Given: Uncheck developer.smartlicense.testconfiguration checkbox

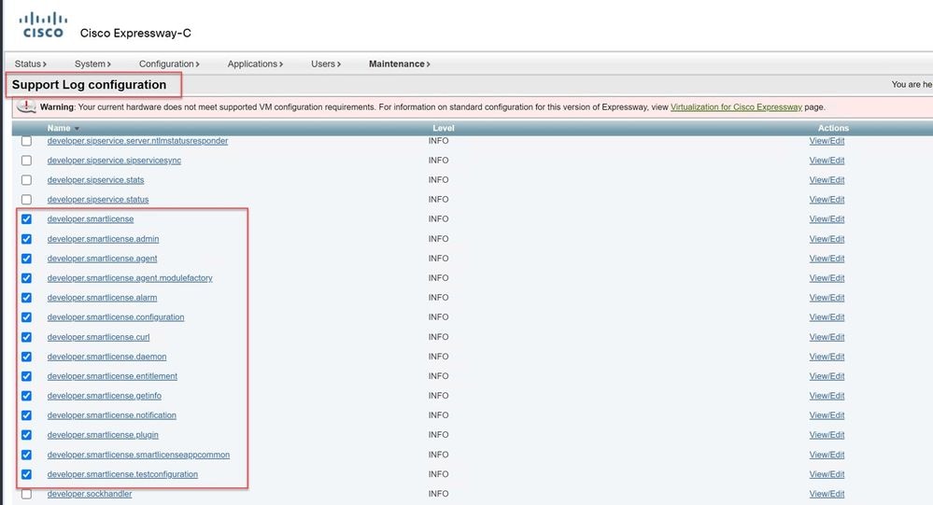Looking at the screenshot, I should click(26, 474).
